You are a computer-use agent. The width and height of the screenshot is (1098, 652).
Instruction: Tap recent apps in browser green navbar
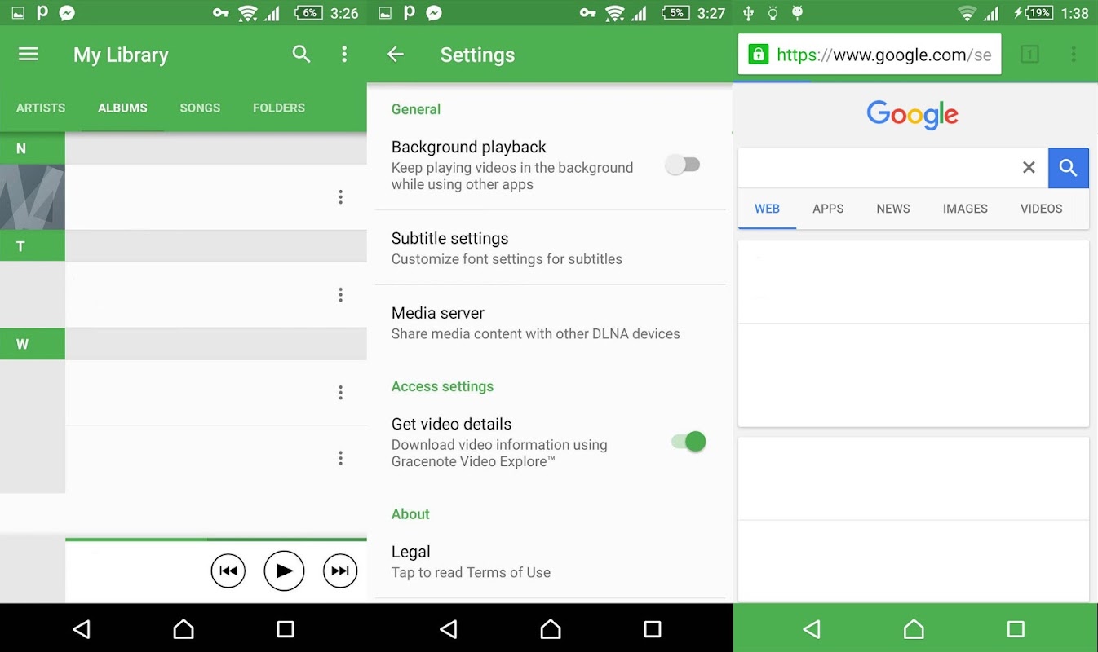tap(1016, 628)
